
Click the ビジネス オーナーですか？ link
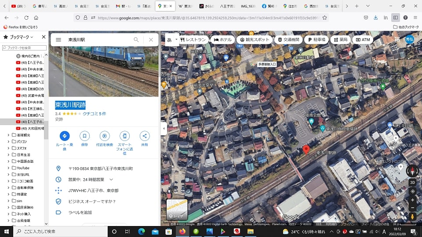(92, 201)
